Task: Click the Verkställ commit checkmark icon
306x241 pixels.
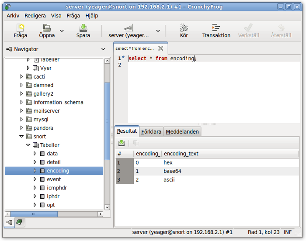Action: (248, 28)
